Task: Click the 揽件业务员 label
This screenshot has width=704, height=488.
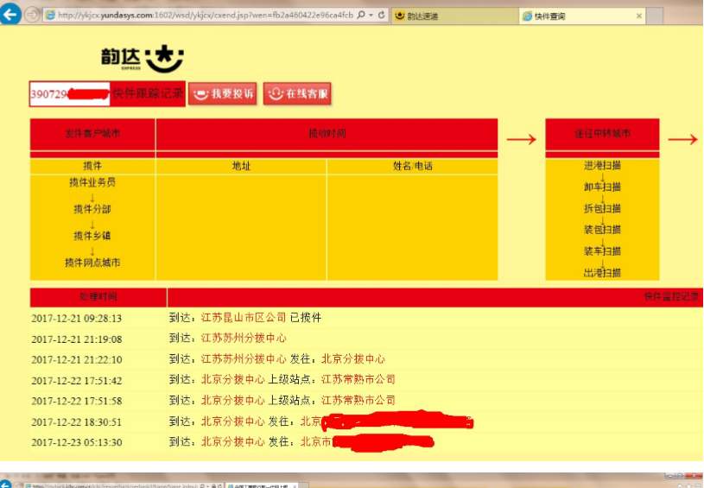Action: point(92,182)
